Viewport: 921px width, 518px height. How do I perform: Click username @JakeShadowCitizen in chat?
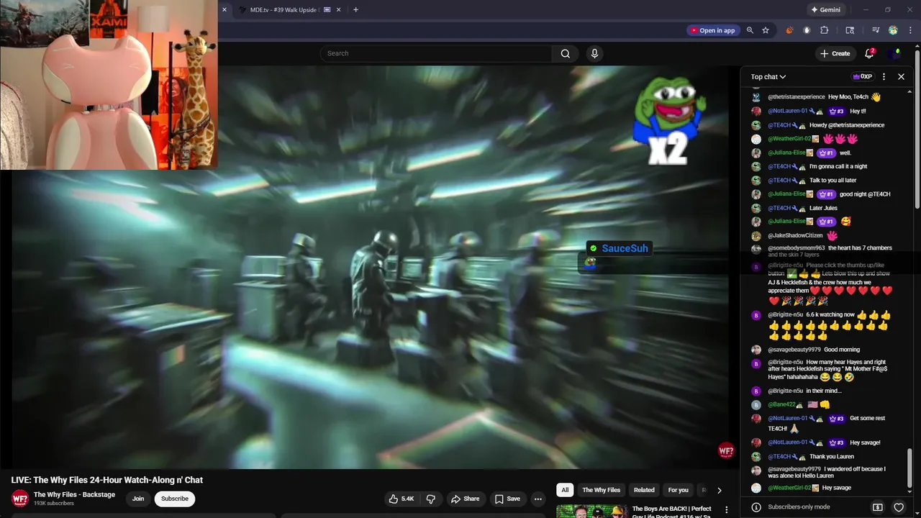point(795,235)
